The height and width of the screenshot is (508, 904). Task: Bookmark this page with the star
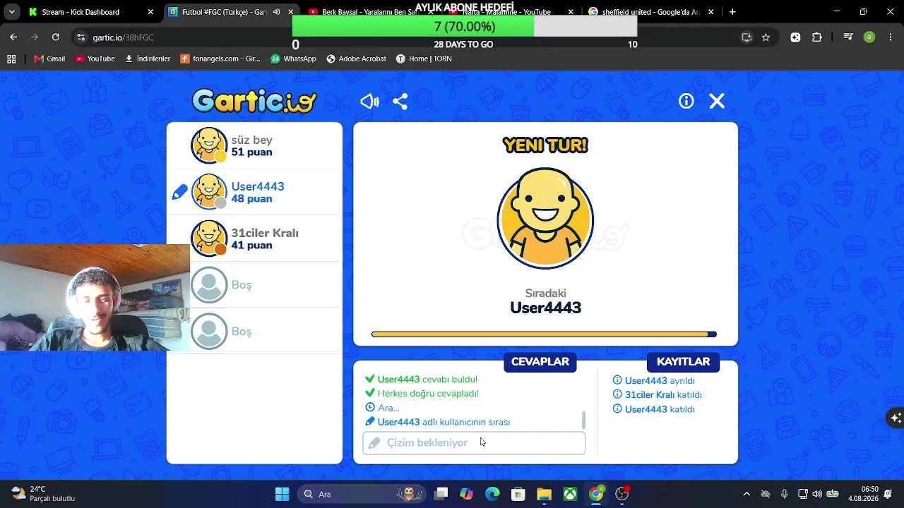click(766, 37)
